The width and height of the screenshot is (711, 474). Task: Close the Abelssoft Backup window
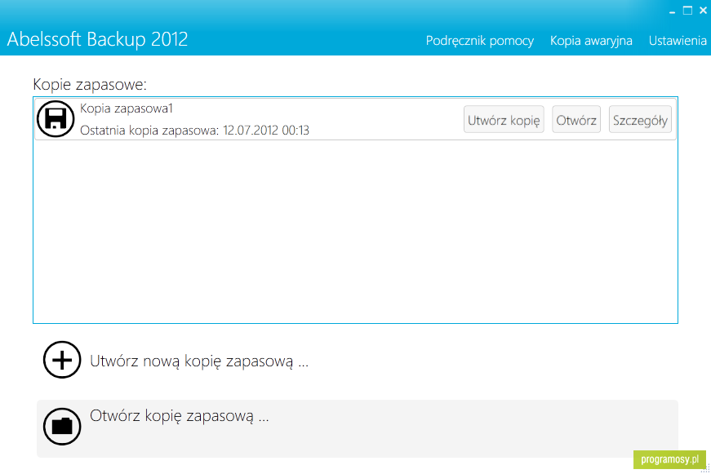pyautogui.click(x=703, y=11)
